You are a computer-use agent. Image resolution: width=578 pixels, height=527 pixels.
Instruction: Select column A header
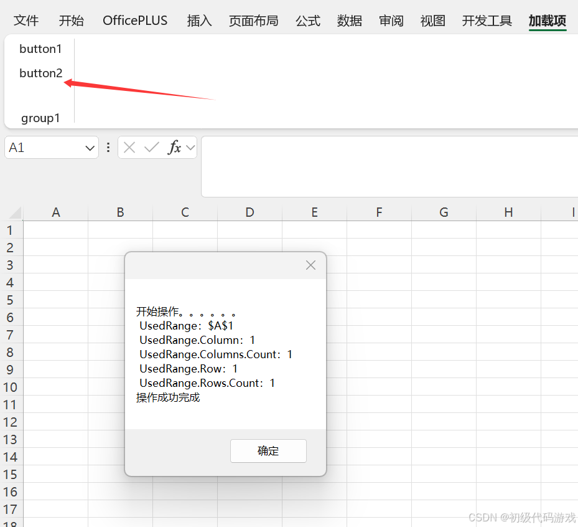coord(55,212)
